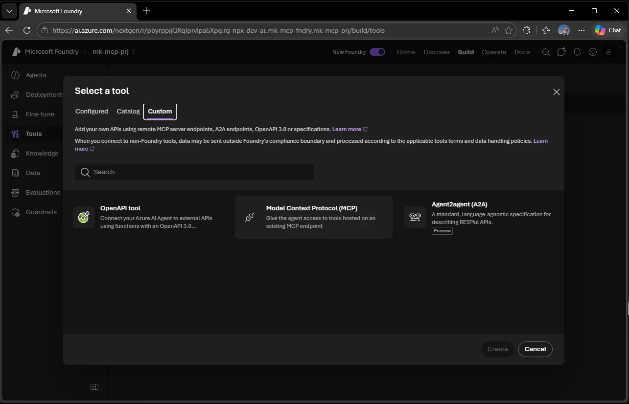Expand the mk-mcp-prj project selector
Viewport: 629px width, 404px height.
pyautogui.click(x=114, y=52)
